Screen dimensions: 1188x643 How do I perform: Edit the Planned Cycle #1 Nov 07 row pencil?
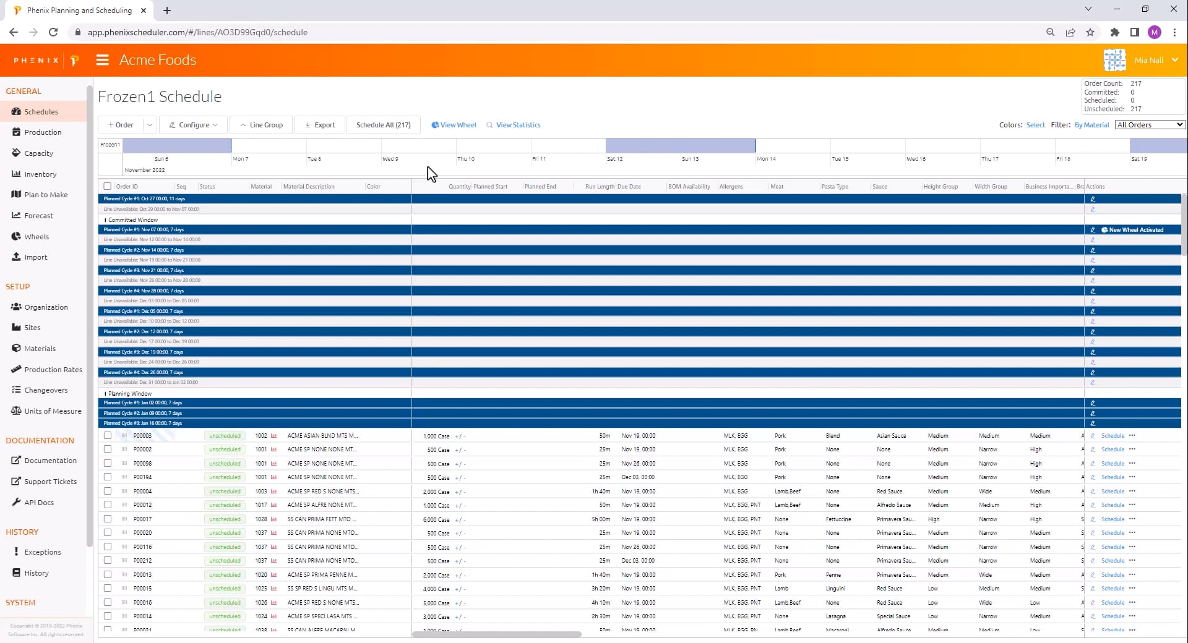click(x=1093, y=230)
